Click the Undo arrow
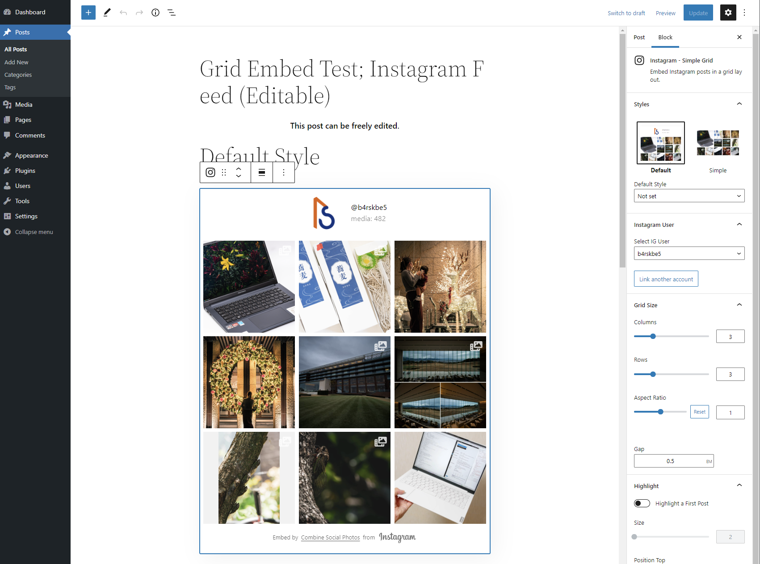 [x=123, y=13]
